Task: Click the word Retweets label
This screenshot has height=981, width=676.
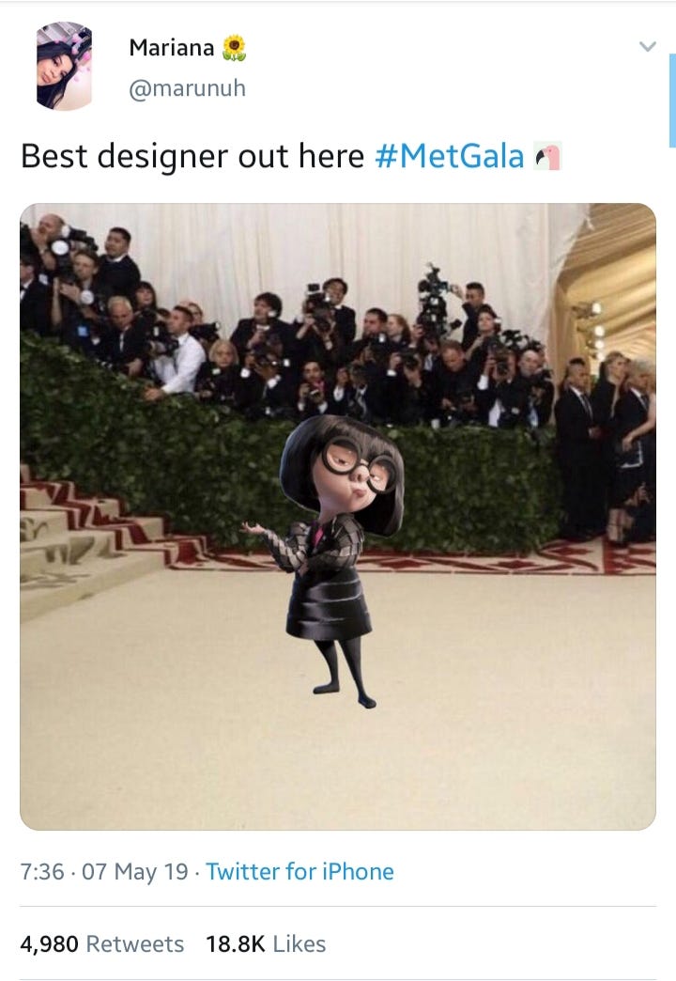Action: pyautogui.click(x=135, y=943)
